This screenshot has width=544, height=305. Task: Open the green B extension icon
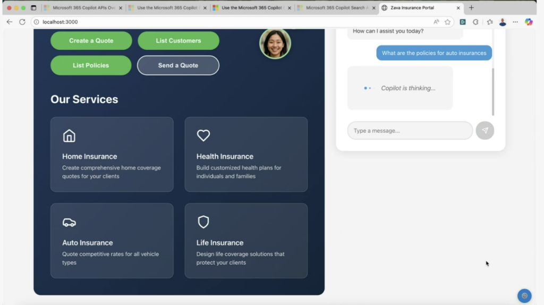click(x=463, y=22)
